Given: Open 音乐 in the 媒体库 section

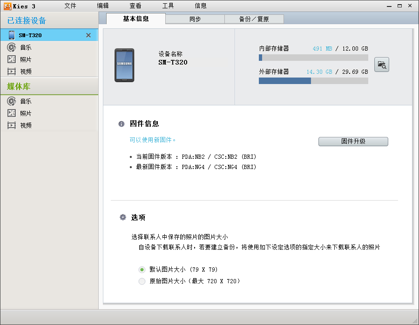Looking at the screenshot, I should [26, 101].
